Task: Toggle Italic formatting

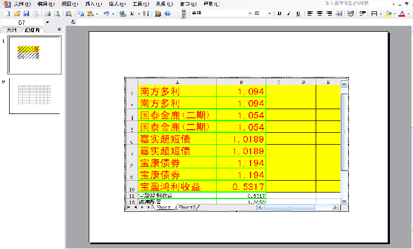Action: point(289,13)
